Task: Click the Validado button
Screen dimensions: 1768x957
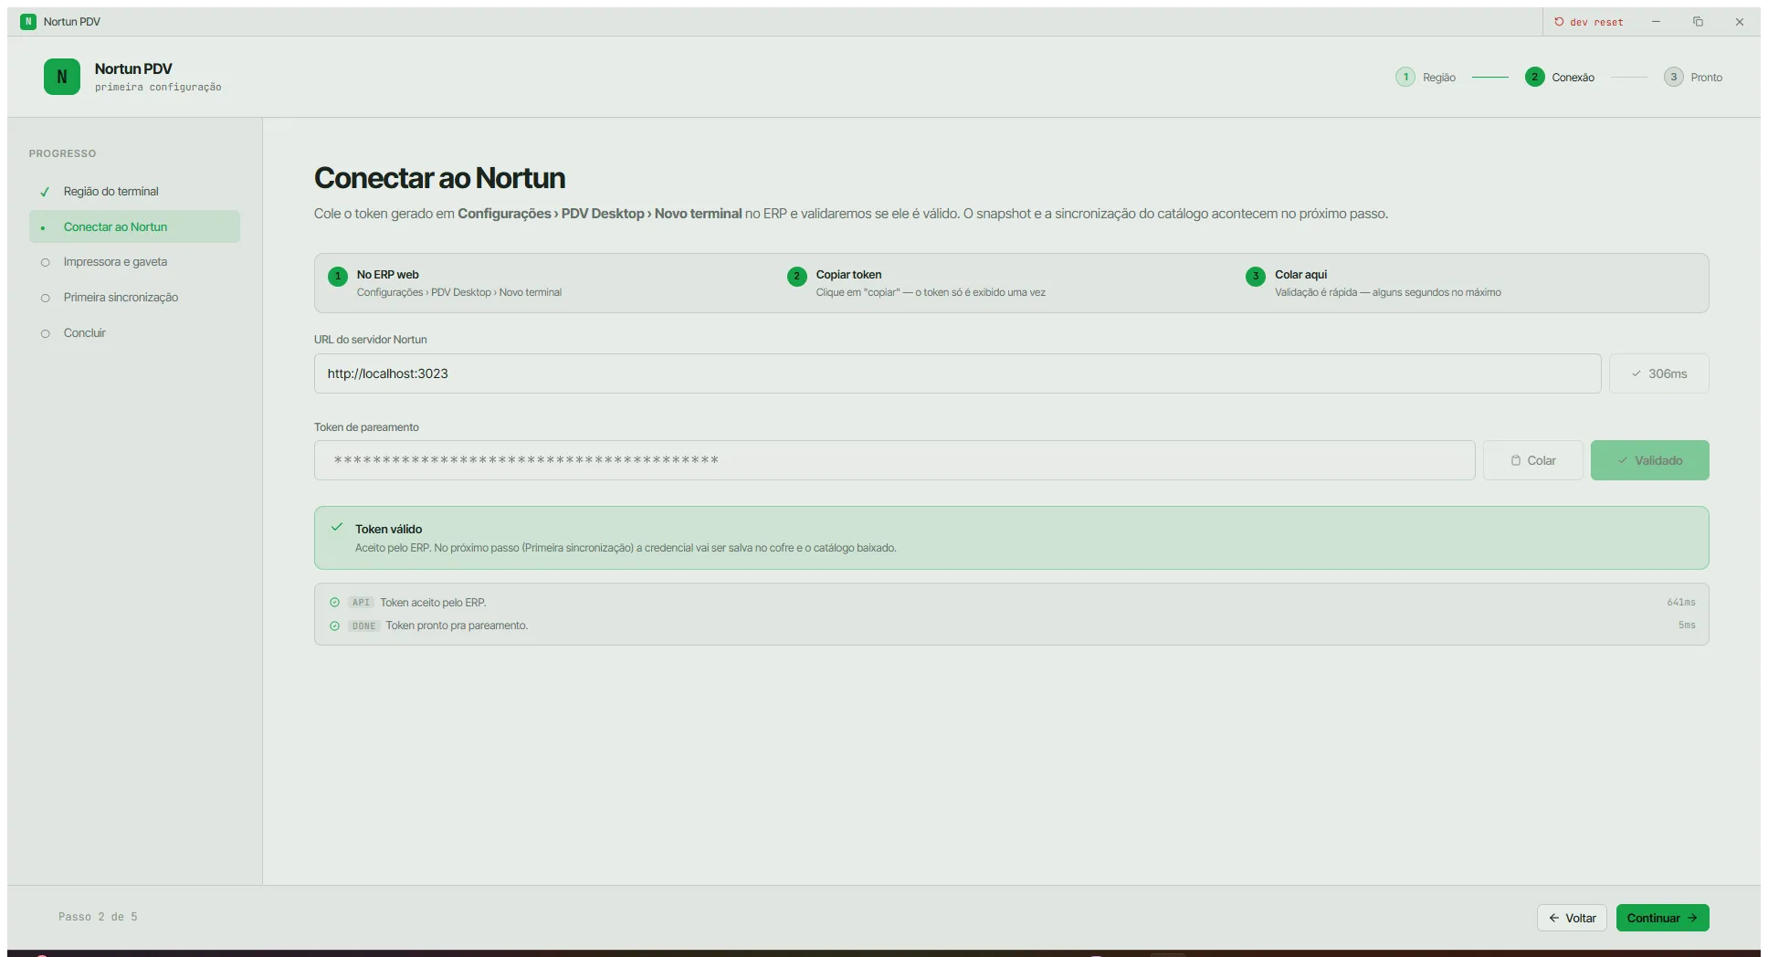Action: pos(1649,460)
